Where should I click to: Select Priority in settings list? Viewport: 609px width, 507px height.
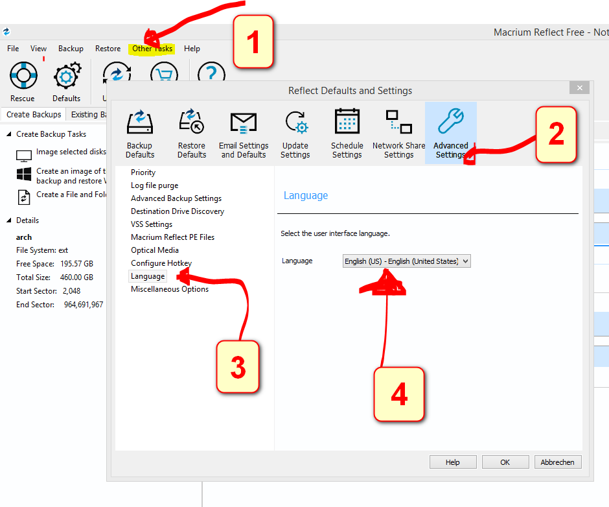[x=143, y=172]
